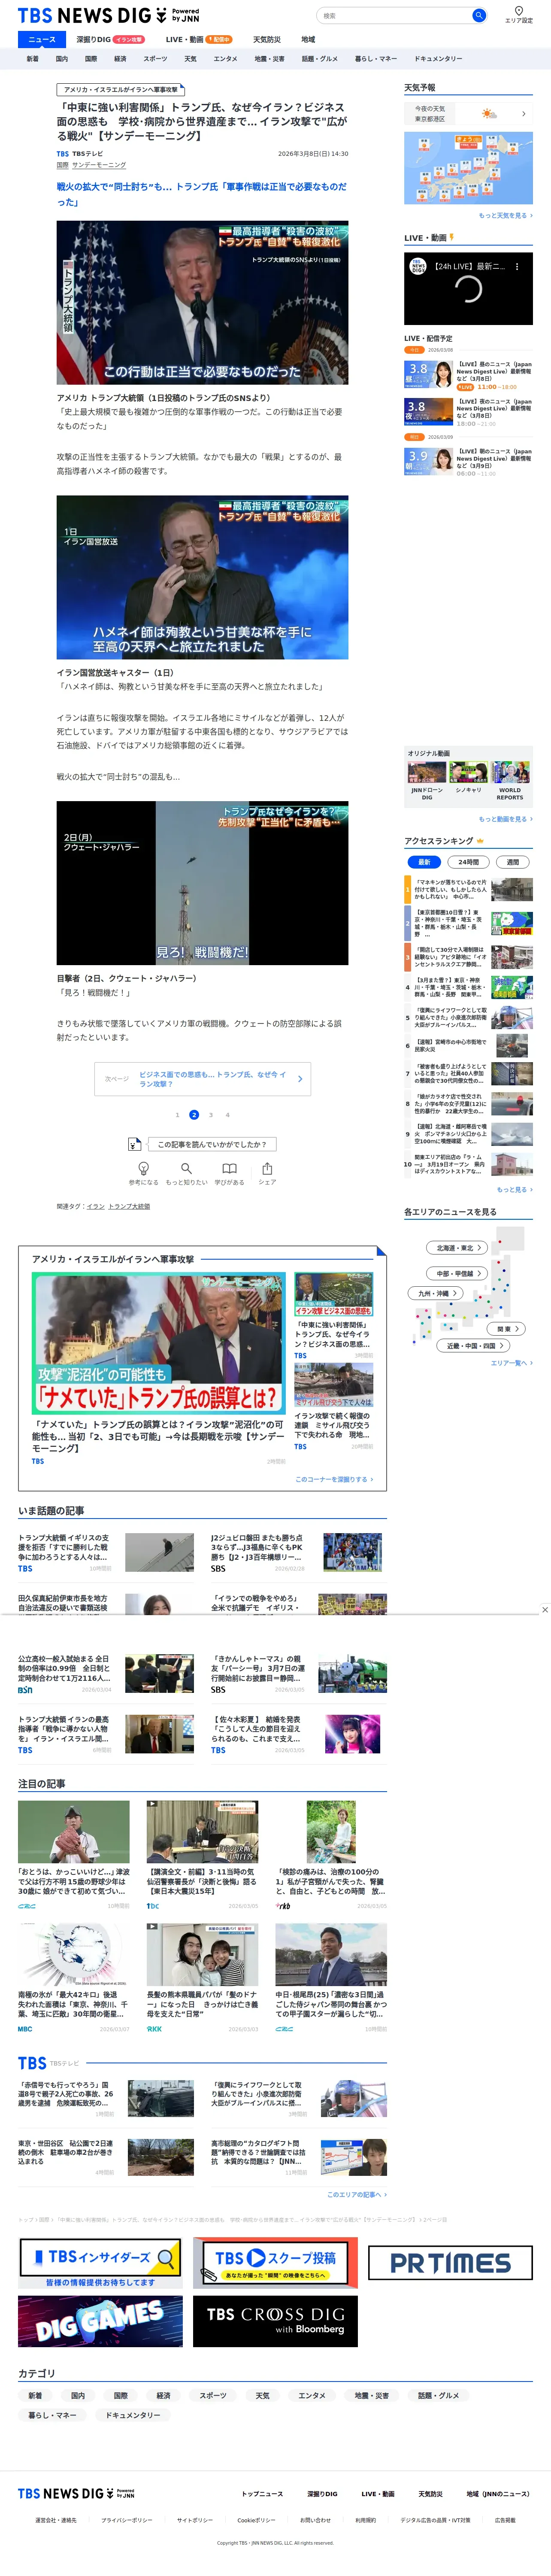The height and width of the screenshot is (2576, 551).
Task: Open スポーツ in the top category bar
Action: [155, 59]
